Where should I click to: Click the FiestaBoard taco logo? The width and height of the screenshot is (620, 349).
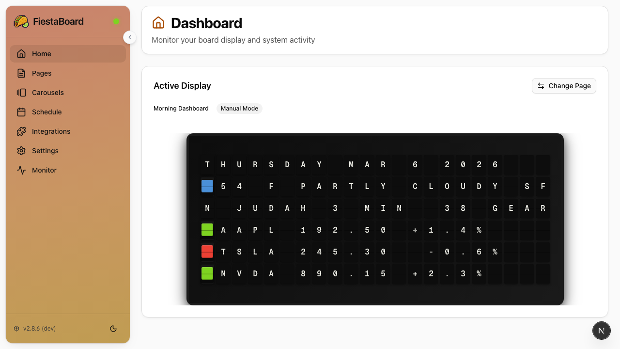[x=21, y=21]
